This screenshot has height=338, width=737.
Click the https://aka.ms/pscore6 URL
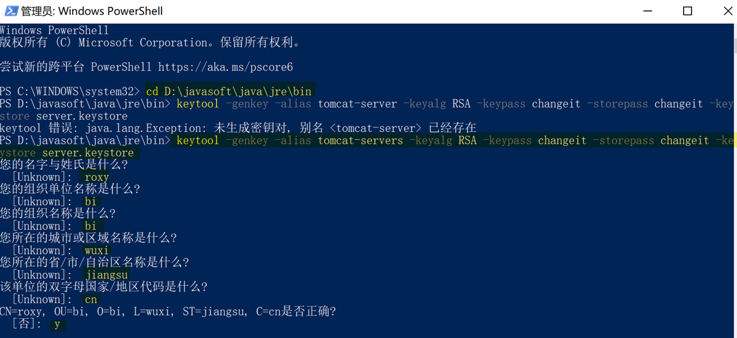pos(225,67)
